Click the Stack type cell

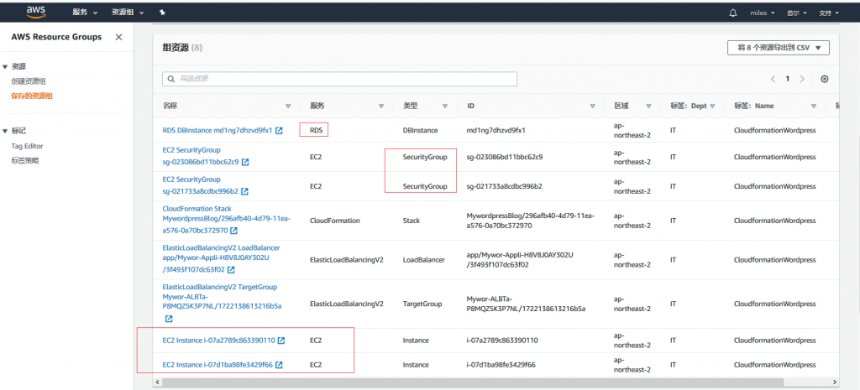[x=412, y=221]
